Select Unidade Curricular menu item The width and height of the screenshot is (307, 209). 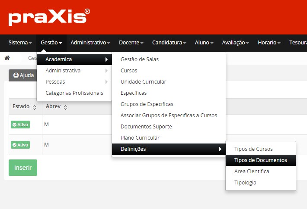tap(169, 82)
